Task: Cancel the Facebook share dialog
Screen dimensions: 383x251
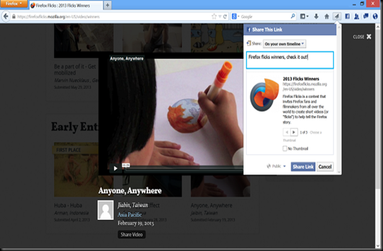Action: tap(325, 167)
